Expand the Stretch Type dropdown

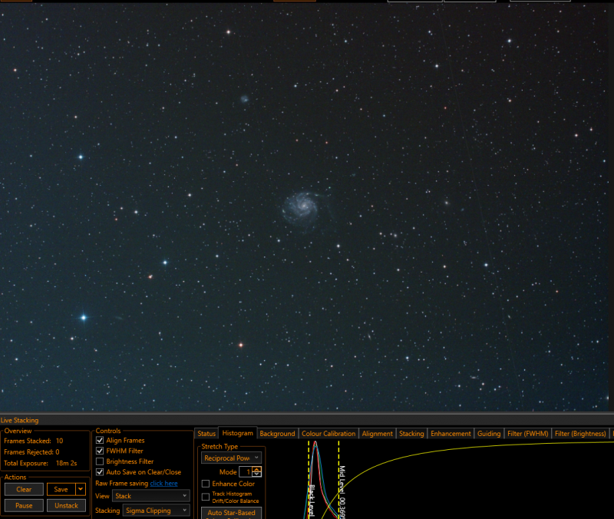click(x=231, y=458)
